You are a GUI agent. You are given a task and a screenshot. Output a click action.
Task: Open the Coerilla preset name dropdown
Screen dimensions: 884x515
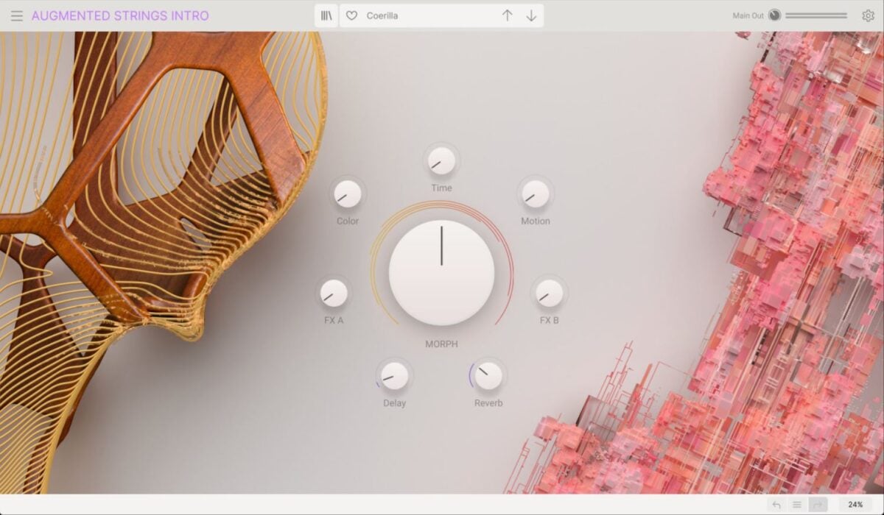(x=413, y=15)
